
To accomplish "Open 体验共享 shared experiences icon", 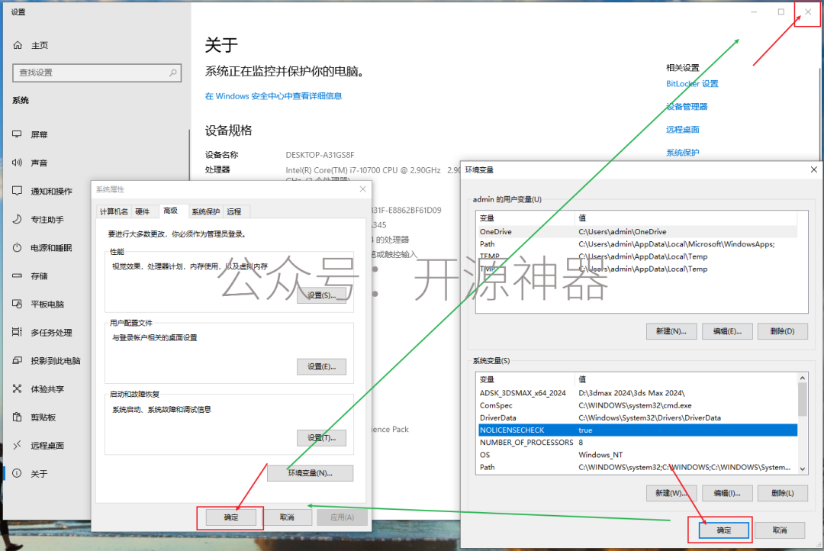I will [x=18, y=388].
